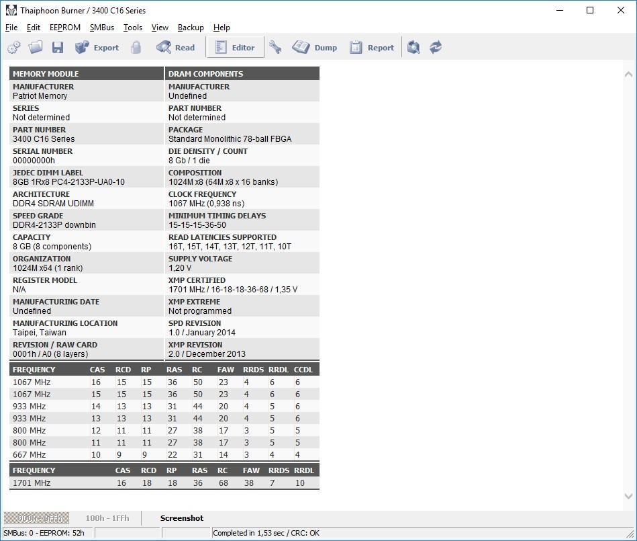
Task: Click the MEMORY MODULE header
Action: tap(86, 74)
